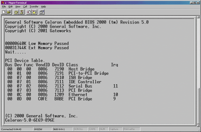201x132 pixels.
Task: Click the HyperTerminal title bar app icon
Action: click(3, 2)
